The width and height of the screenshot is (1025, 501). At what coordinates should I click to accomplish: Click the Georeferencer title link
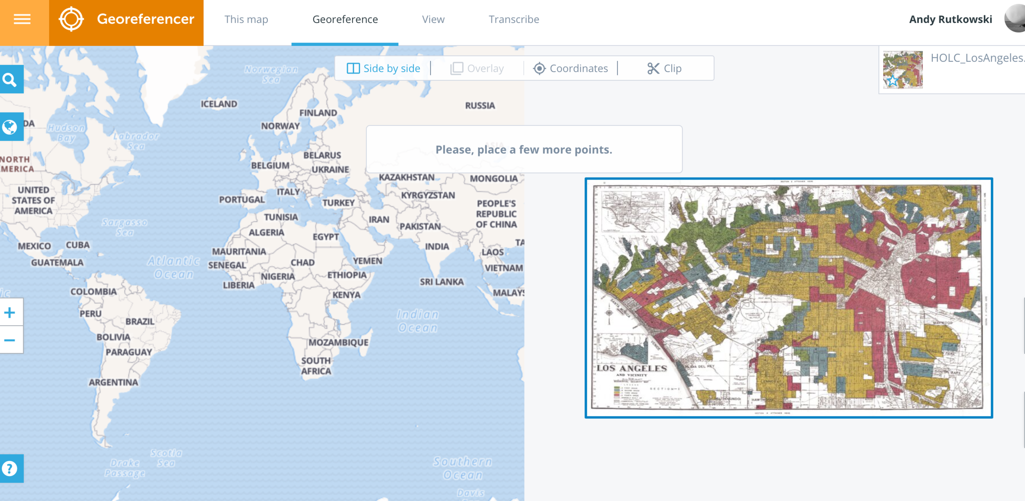(146, 19)
